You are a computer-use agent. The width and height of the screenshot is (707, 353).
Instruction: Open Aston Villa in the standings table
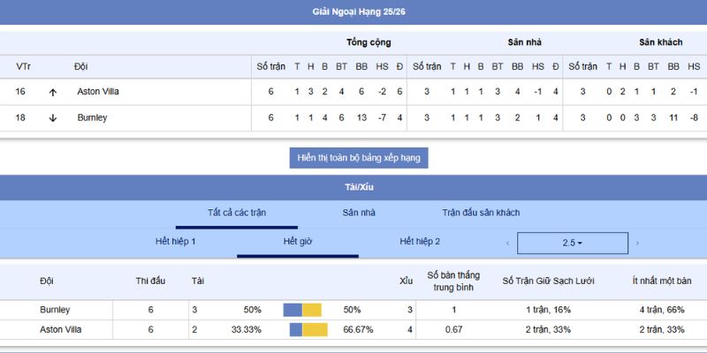pos(98,92)
